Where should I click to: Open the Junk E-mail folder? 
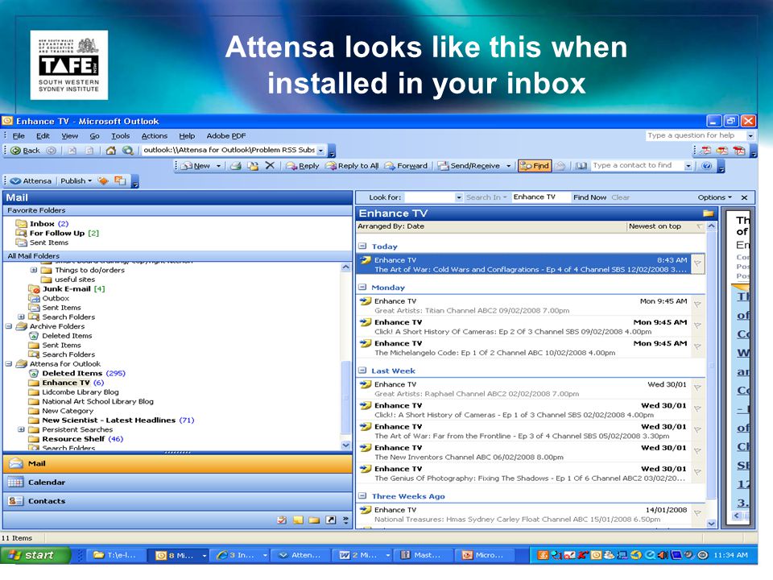(x=67, y=289)
